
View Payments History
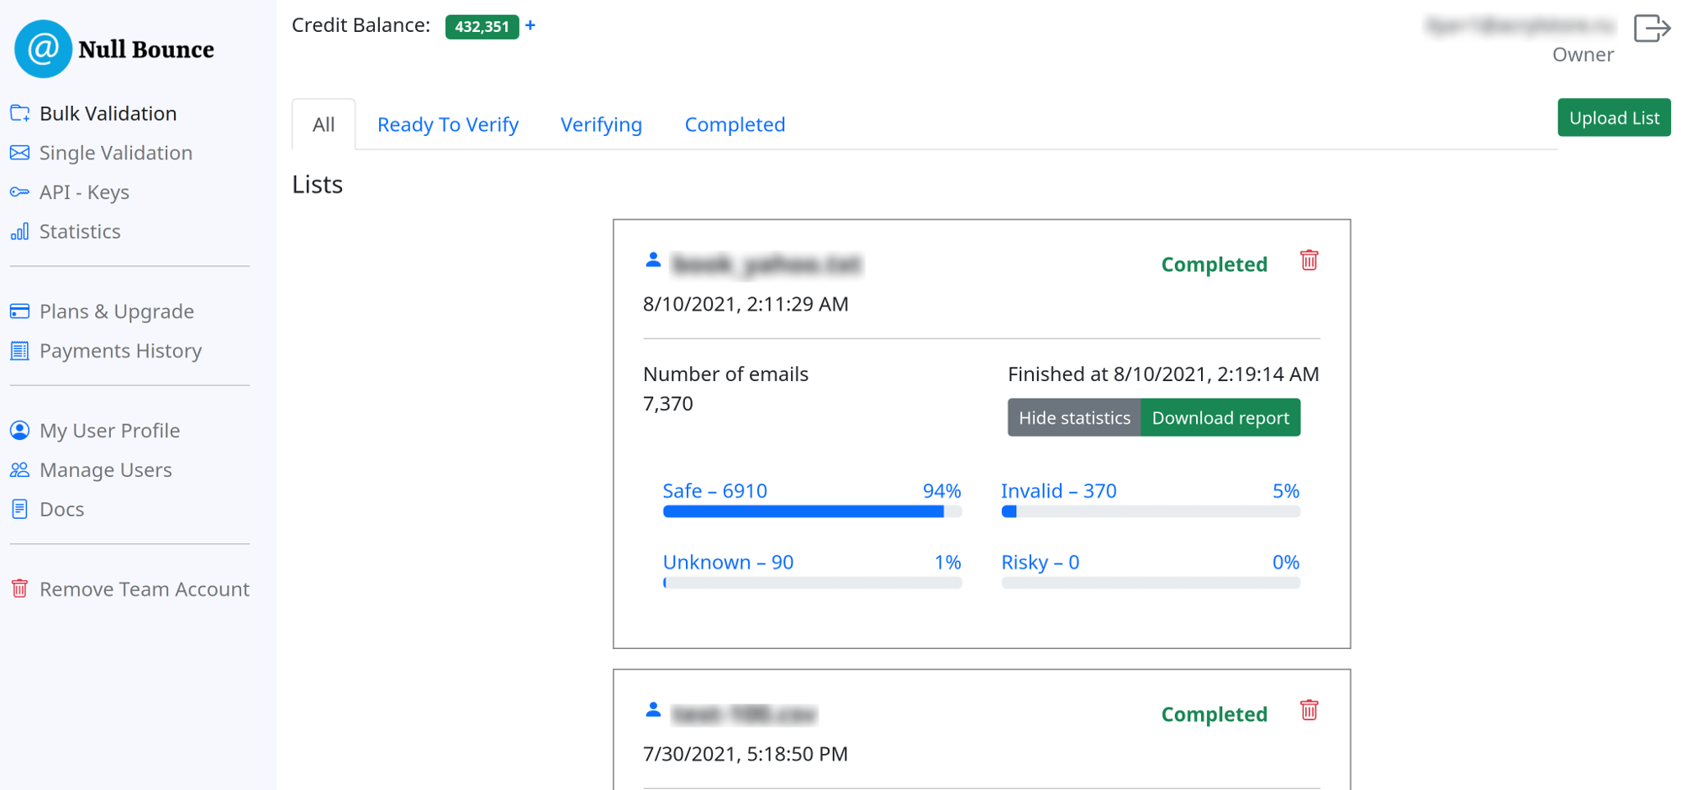pos(120,351)
